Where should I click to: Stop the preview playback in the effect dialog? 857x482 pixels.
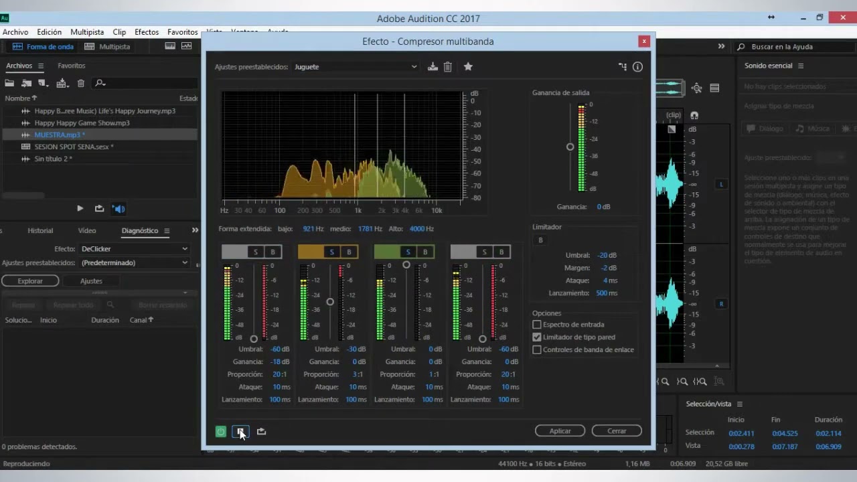[240, 432]
